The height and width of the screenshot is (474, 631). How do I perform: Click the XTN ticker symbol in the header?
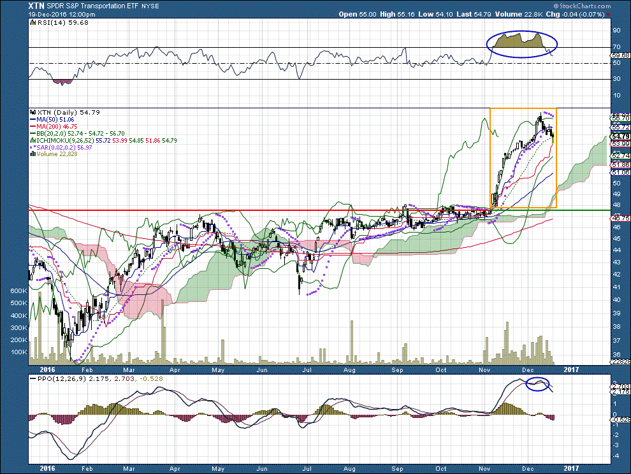click(36, 6)
